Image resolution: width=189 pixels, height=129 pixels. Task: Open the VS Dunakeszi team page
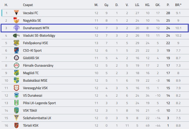pos(33,96)
